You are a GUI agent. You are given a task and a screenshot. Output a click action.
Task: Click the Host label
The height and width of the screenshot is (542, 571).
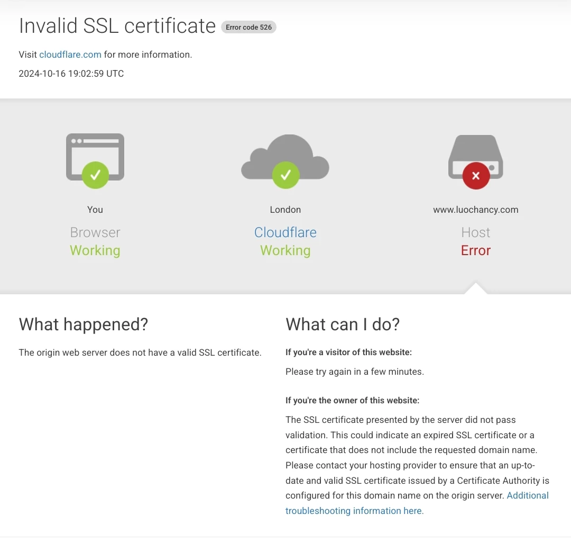coord(476,232)
